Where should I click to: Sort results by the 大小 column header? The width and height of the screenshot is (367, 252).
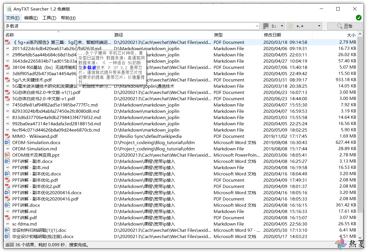pos(335,35)
